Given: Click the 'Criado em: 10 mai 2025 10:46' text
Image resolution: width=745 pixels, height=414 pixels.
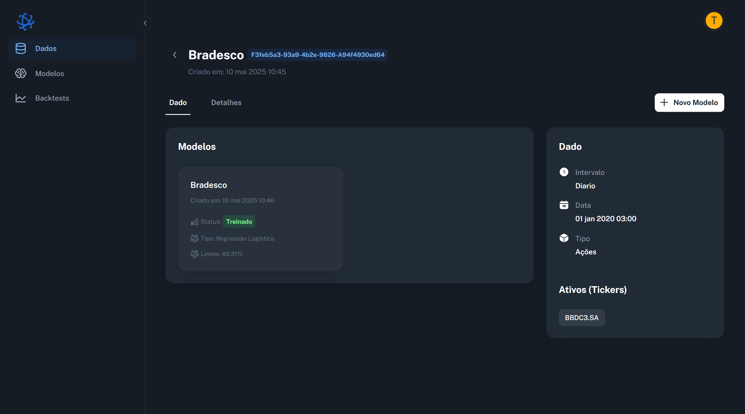Looking at the screenshot, I should click(x=232, y=200).
